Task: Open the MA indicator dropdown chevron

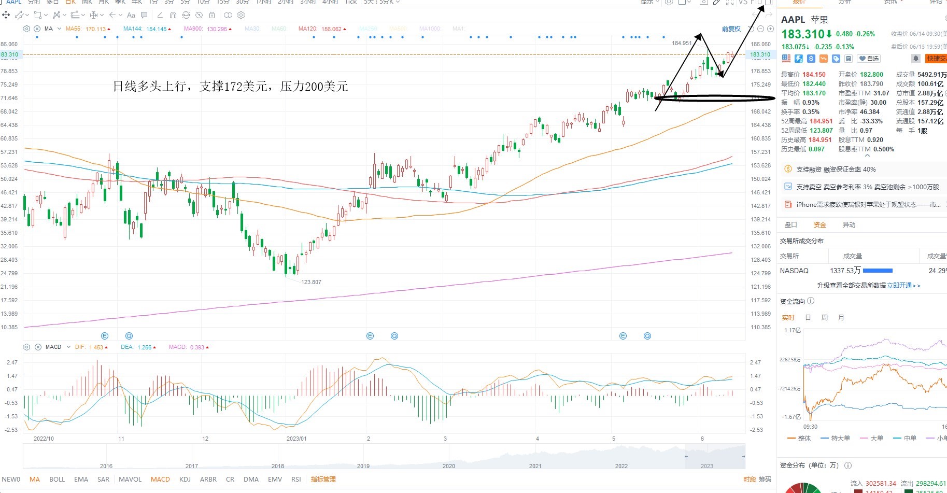Action: tap(59, 29)
